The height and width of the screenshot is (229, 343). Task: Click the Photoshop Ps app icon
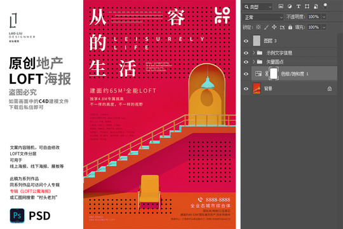(x=17, y=216)
